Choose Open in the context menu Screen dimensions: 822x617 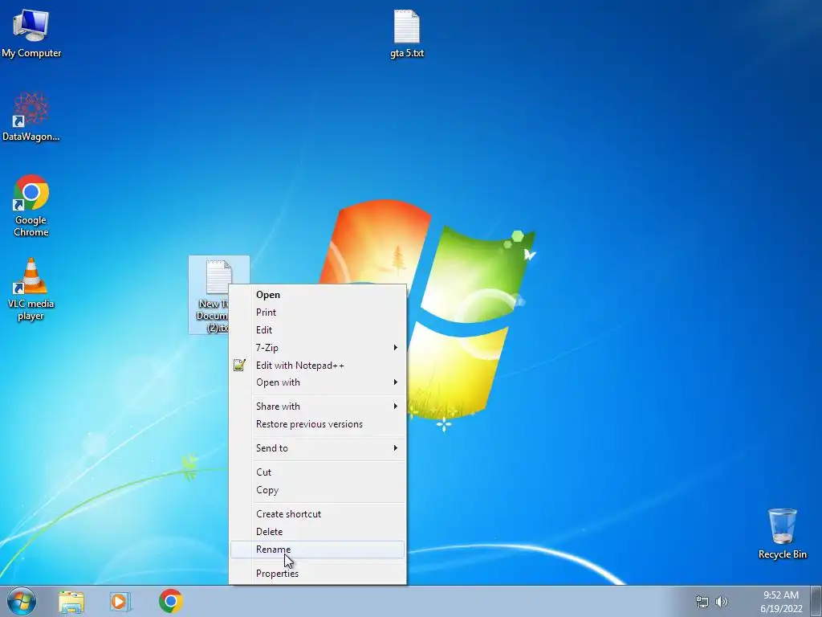(318, 295)
